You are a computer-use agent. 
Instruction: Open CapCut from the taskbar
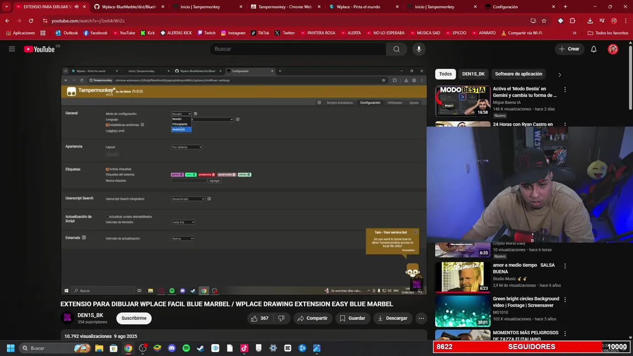pos(288,348)
